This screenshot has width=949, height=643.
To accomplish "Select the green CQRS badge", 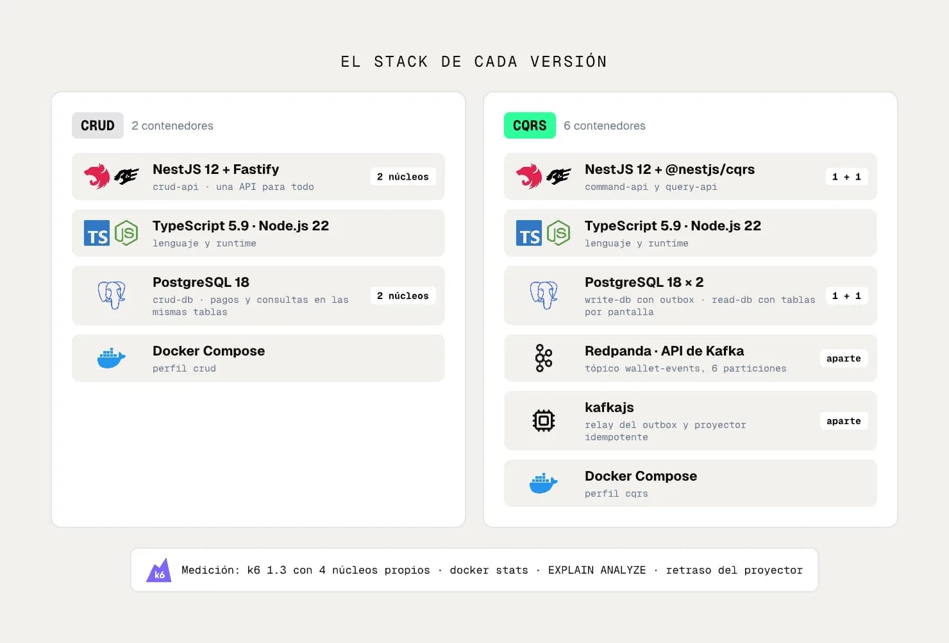I will point(530,126).
